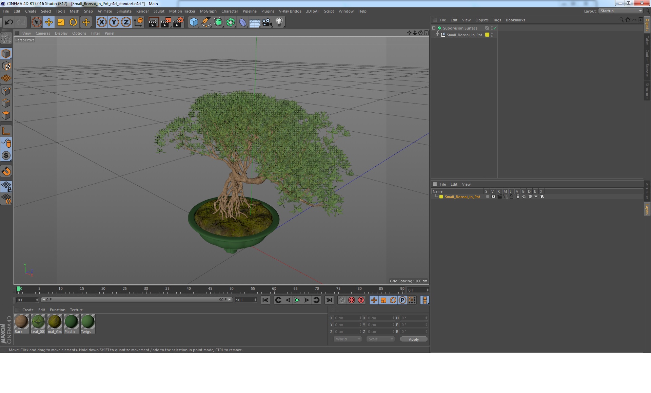Open the Scale mode dropdown

point(380,339)
